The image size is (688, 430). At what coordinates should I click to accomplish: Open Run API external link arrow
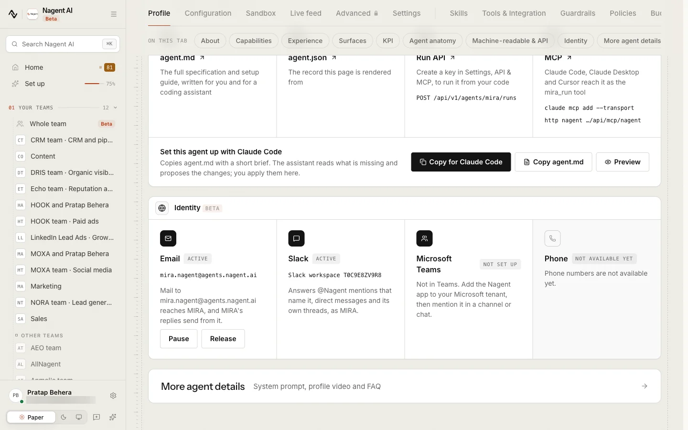tap(452, 58)
